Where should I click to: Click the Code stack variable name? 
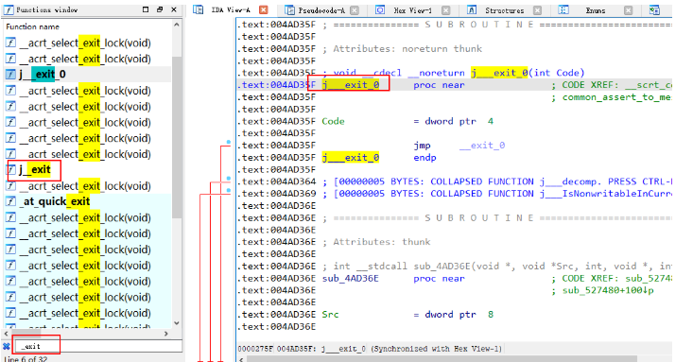click(333, 121)
